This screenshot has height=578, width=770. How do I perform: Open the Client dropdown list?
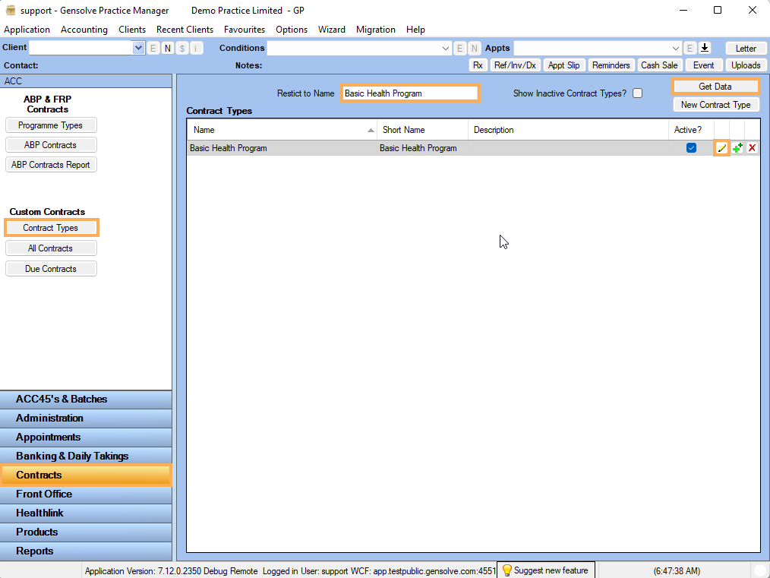(x=138, y=48)
